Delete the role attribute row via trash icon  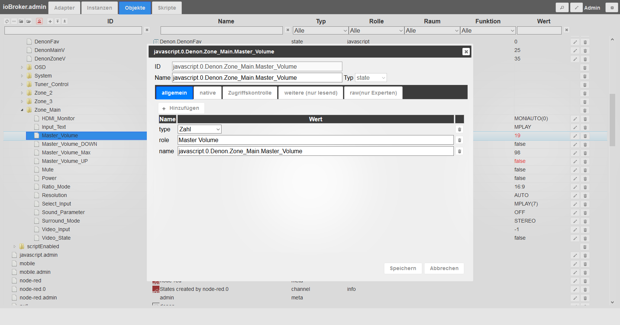point(459,140)
